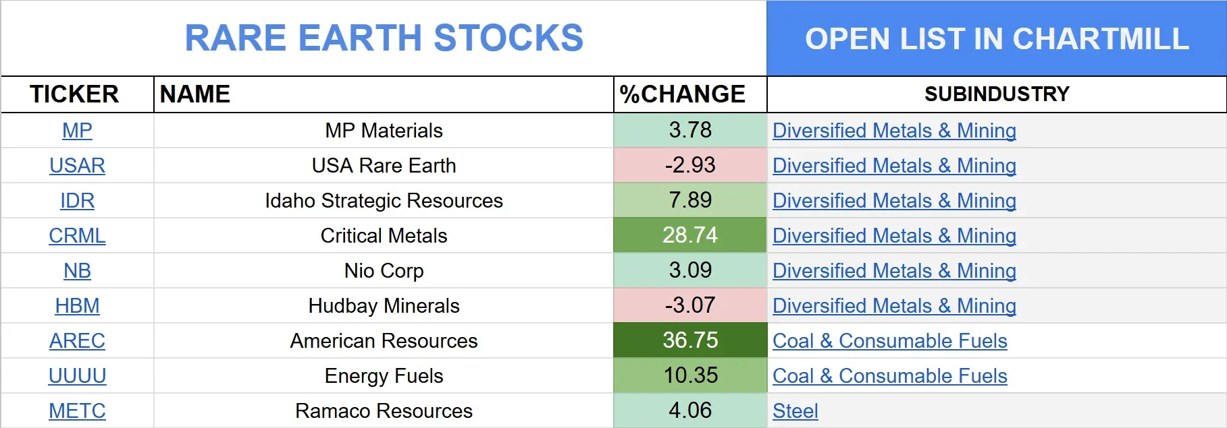The height and width of the screenshot is (428, 1227).
Task: Open the HBM ticker link
Action: tap(77, 305)
